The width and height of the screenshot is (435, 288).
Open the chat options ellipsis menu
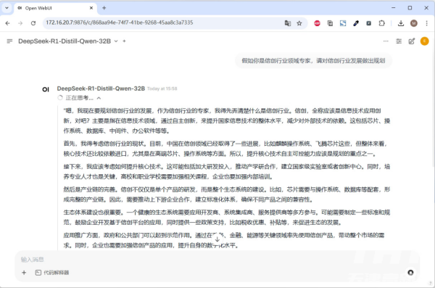386,41
